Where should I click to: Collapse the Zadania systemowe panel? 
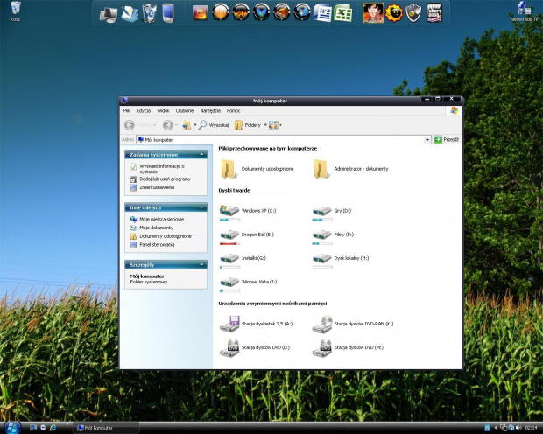coord(201,154)
